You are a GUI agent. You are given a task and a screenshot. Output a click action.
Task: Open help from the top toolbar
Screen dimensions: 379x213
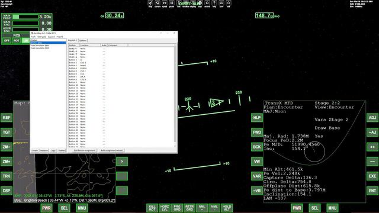click(214, 3)
